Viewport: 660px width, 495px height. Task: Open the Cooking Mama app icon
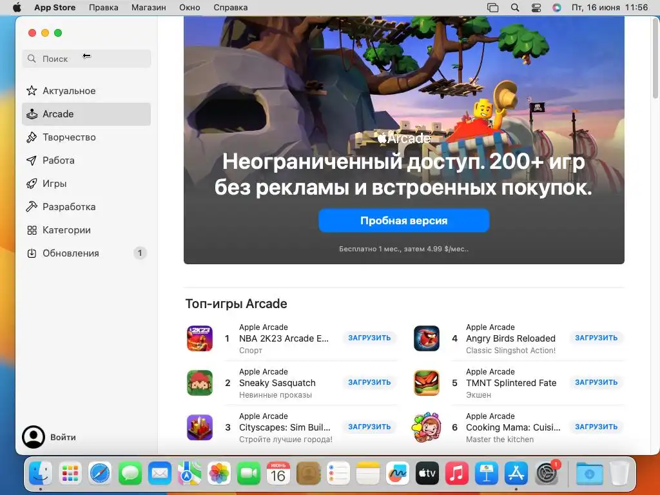click(x=427, y=427)
